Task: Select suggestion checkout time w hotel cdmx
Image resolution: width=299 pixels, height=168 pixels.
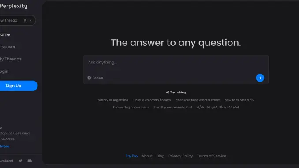Action: click(198, 100)
